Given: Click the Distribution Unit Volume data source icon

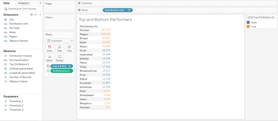Looking at the screenshot, I should click(6, 9).
